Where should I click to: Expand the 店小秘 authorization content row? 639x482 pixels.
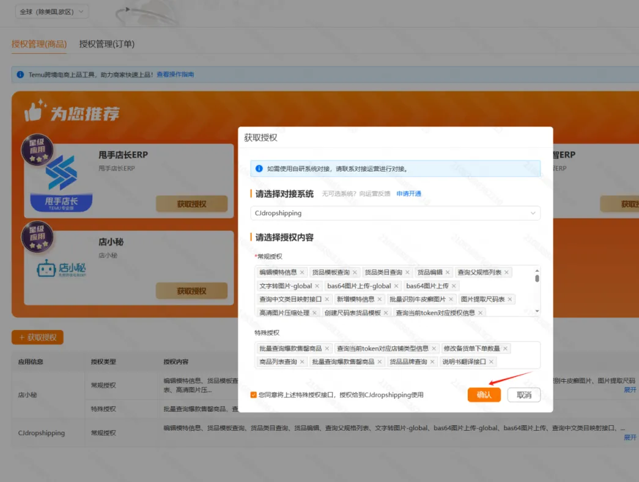tap(630, 390)
